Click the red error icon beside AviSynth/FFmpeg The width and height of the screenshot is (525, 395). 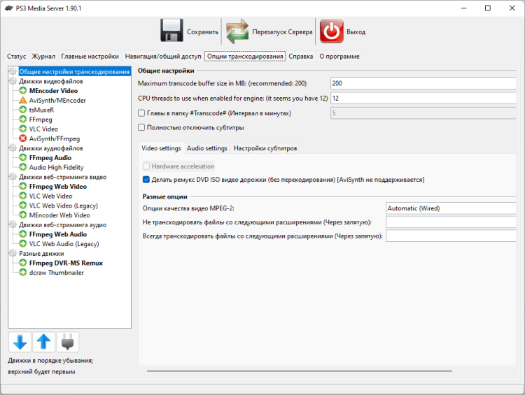pos(23,138)
